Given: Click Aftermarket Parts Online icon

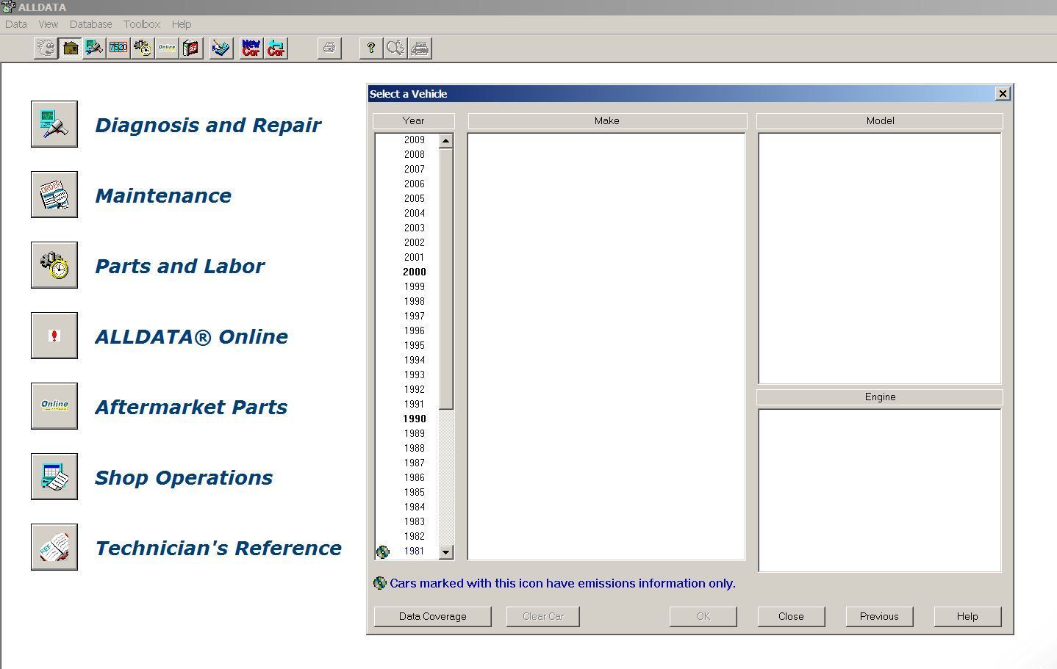Looking at the screenshot, I should (54, 406).
